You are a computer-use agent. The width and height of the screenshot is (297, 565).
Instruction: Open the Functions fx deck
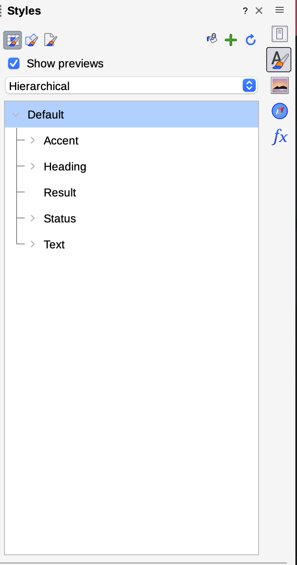280,137
